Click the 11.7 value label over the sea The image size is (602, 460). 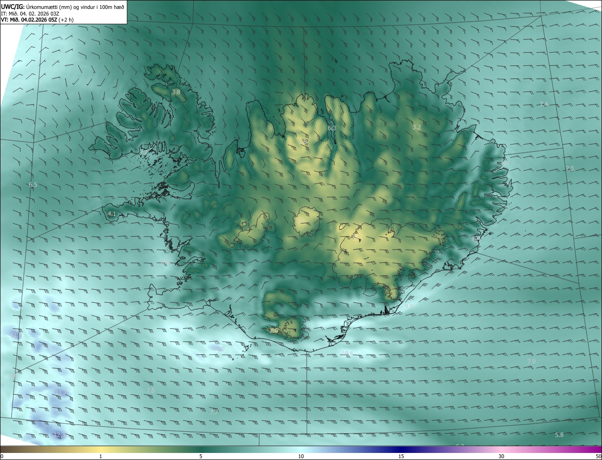click(62, 392)
